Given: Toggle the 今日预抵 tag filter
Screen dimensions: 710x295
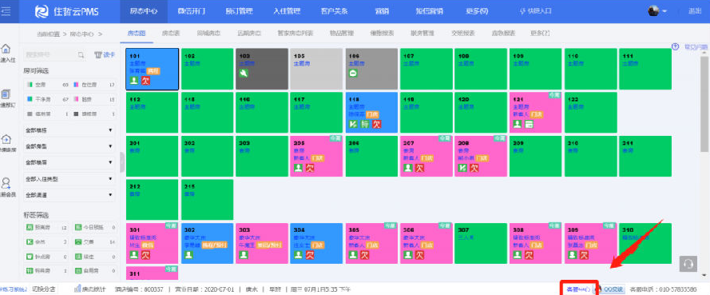Looking at the screenshot, I should 93,228.
